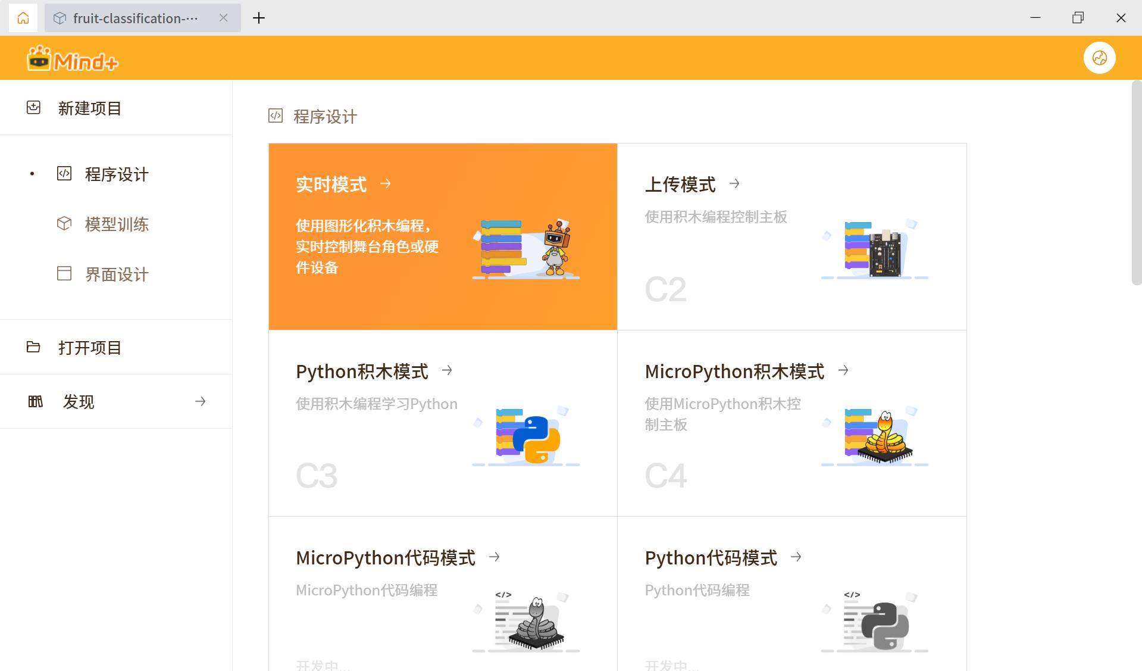Open the 发现 (Discover) section
This screenshot has width=1142, height=671.
tap(79, 401)
